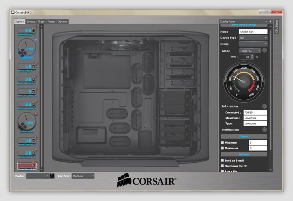Switch to the Power tab
The image size is (293, 201).
point(51,22)
